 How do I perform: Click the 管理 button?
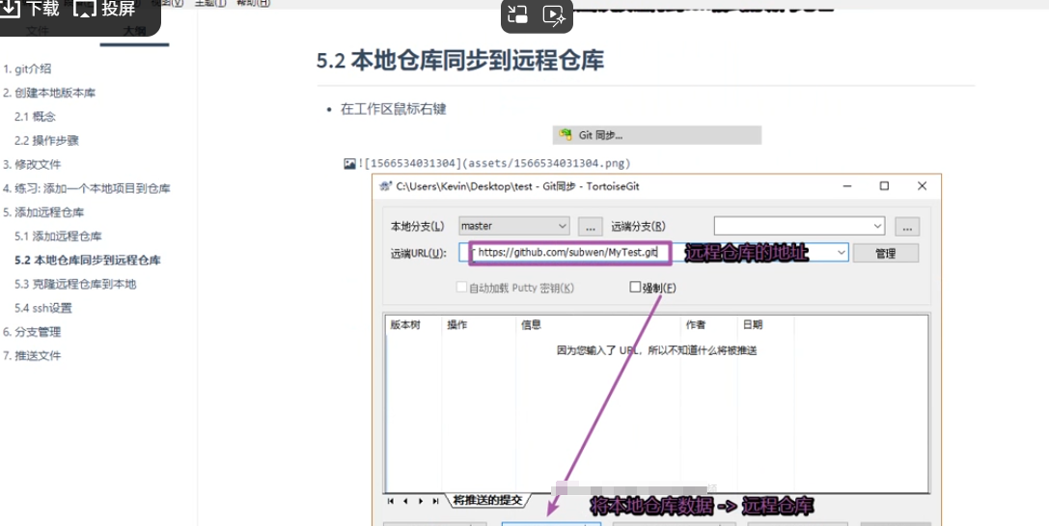coord(885,253)
